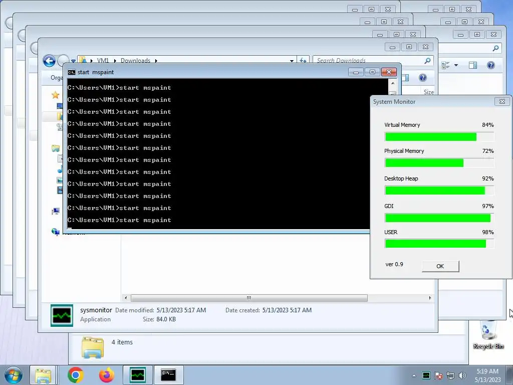This screenshot has width=513, height=385.
Task: Open the recent pages dropdown arrow
Action: tap(73, 61)
